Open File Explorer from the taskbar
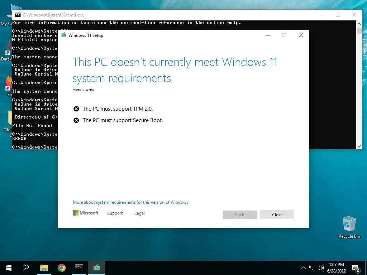The height and width of the screenshot is (275, 367). [44, 268]
